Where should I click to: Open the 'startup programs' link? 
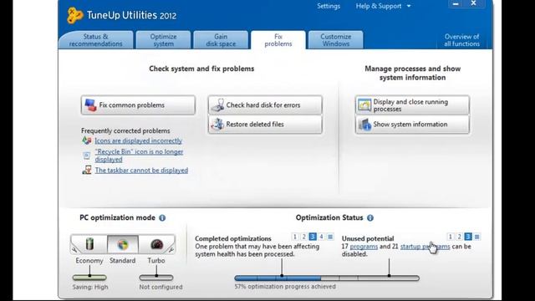425,247
